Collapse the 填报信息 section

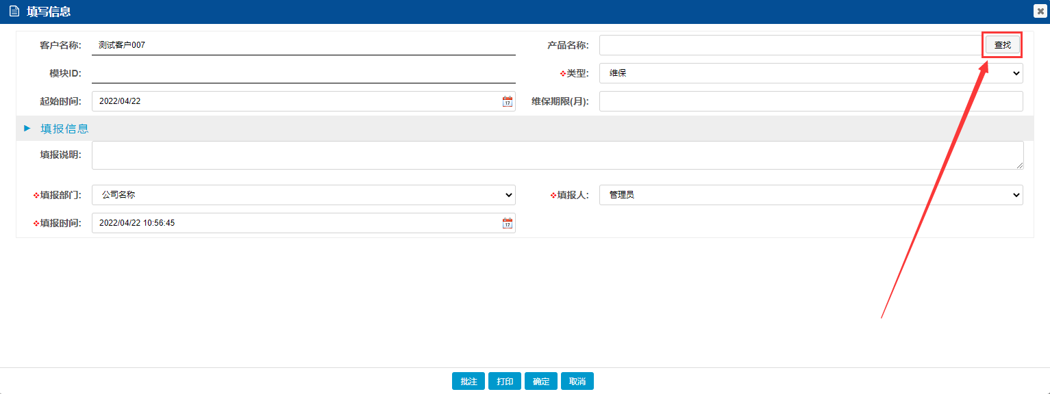click(x=27, y=129)
